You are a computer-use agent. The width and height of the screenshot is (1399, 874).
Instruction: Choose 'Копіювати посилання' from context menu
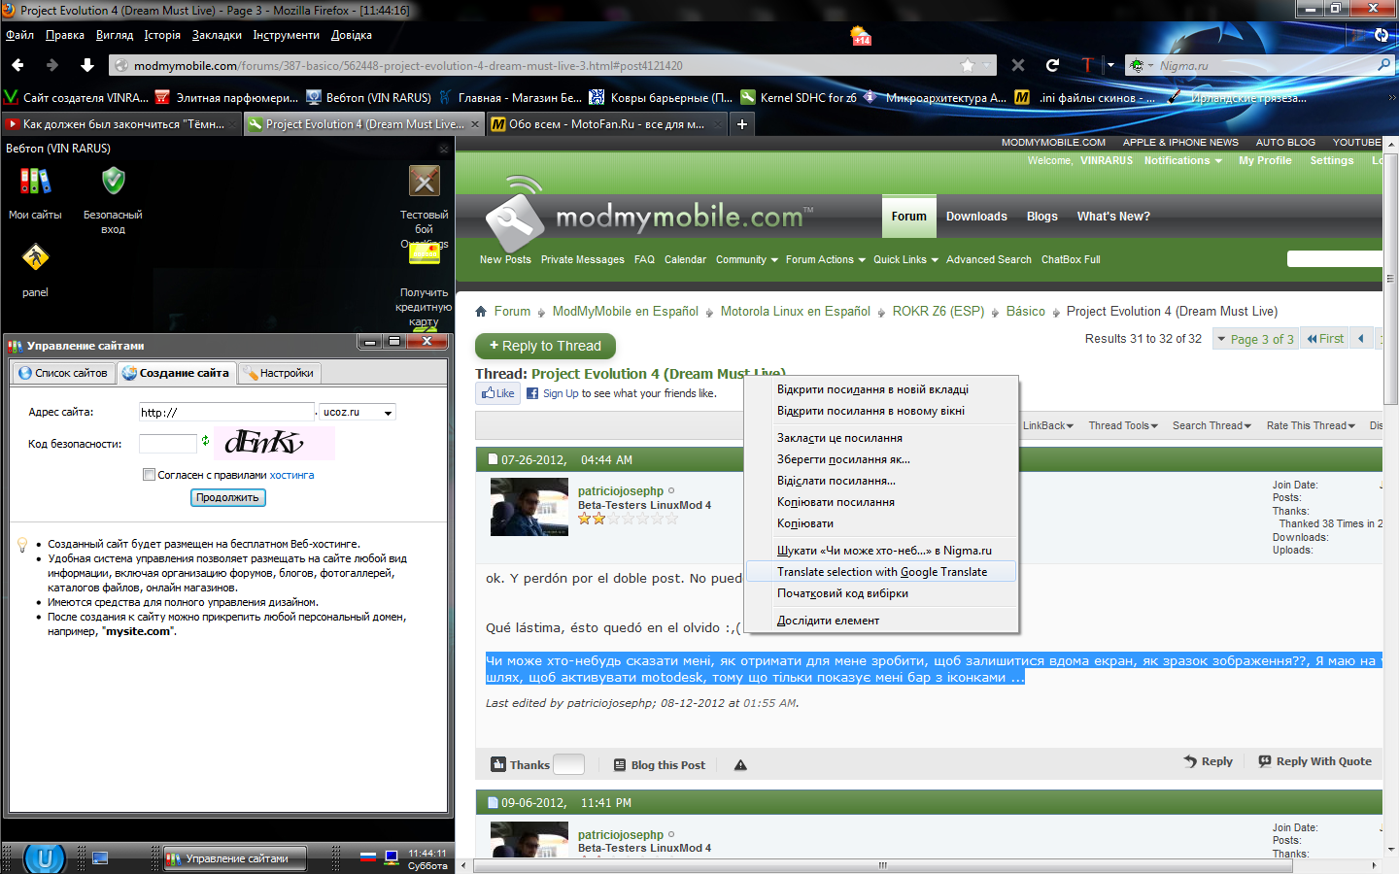[881, 502]
